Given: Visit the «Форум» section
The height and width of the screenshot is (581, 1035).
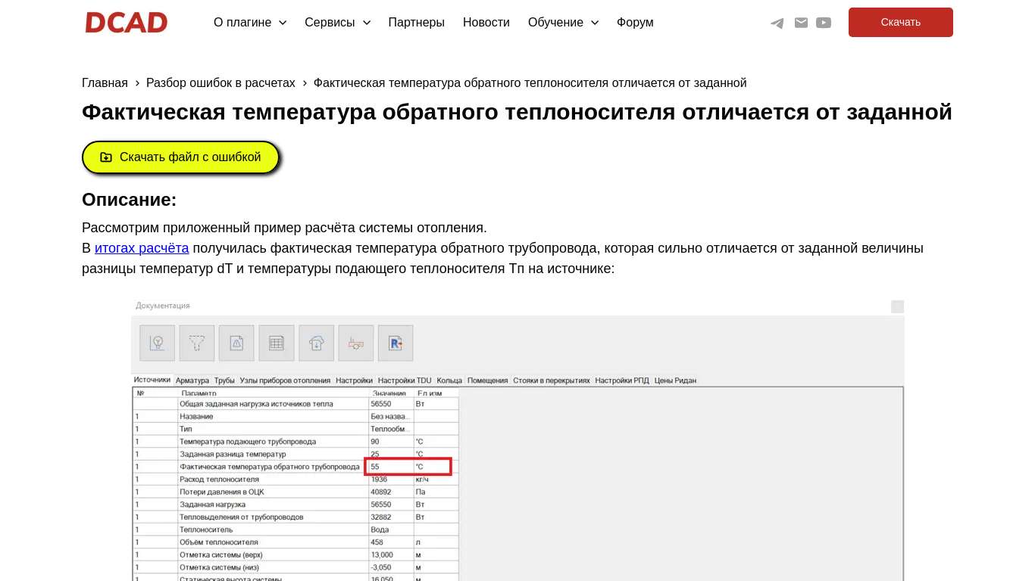Looking at the screenshot, I should [x=635, y=23].
